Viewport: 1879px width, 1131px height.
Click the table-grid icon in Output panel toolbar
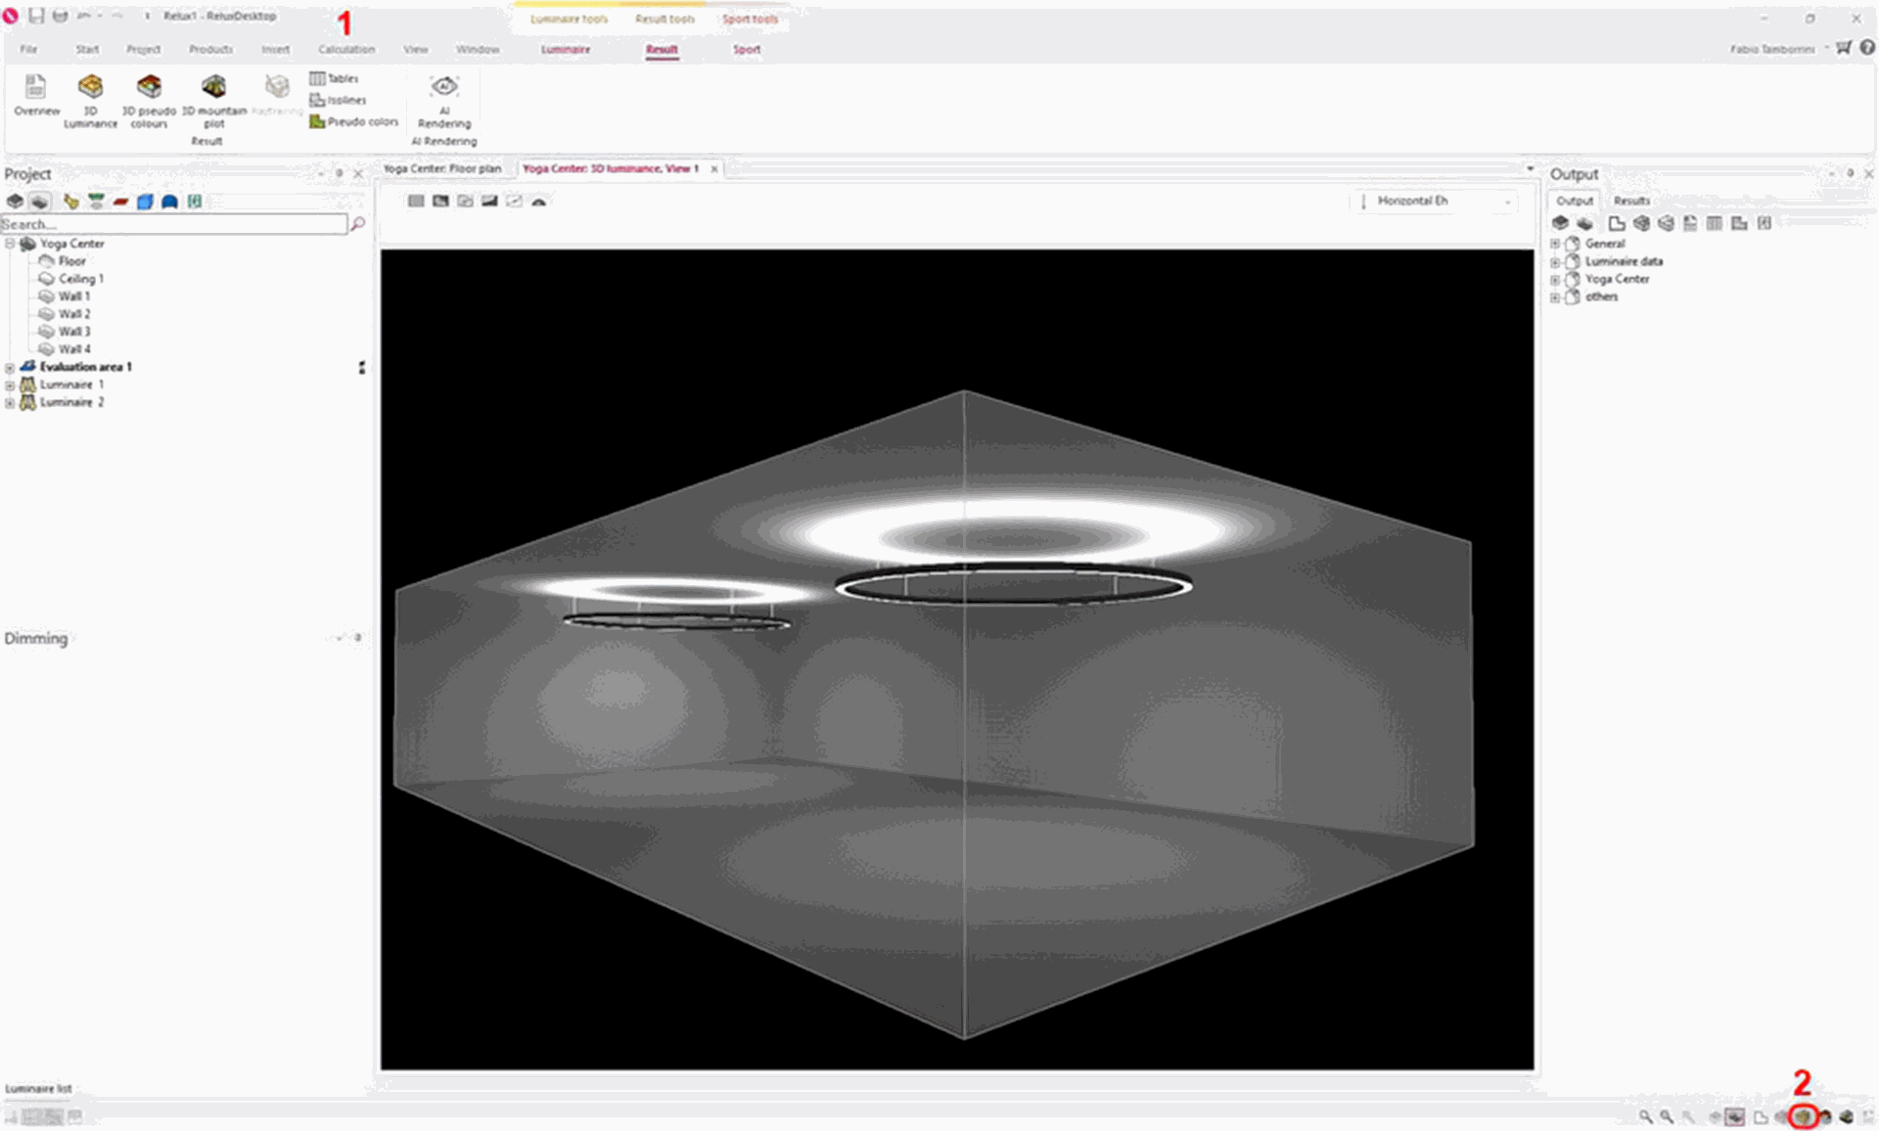[1715, 223]
